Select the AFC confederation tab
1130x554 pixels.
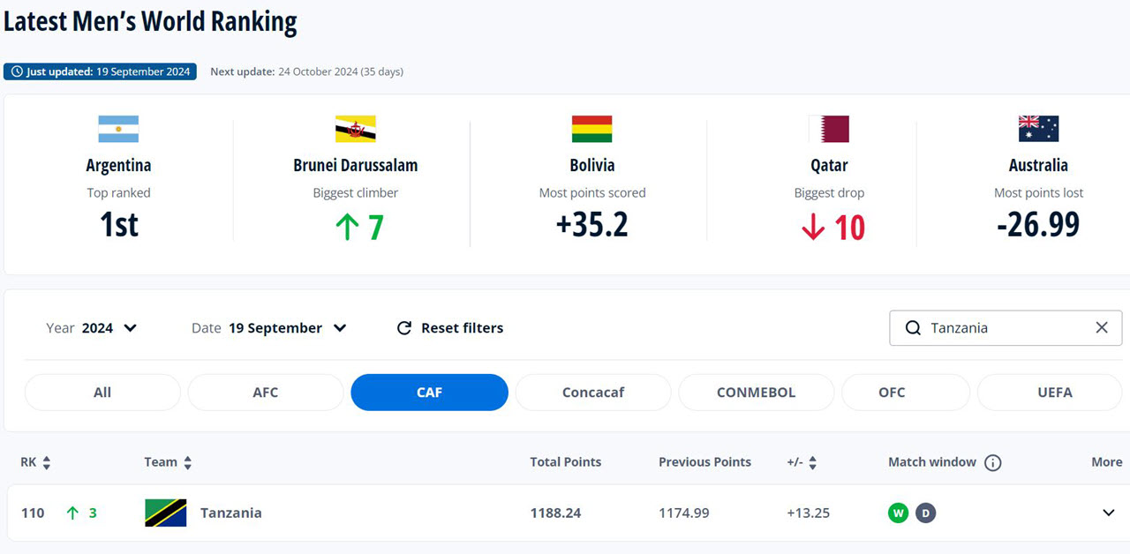click(266, 393)
